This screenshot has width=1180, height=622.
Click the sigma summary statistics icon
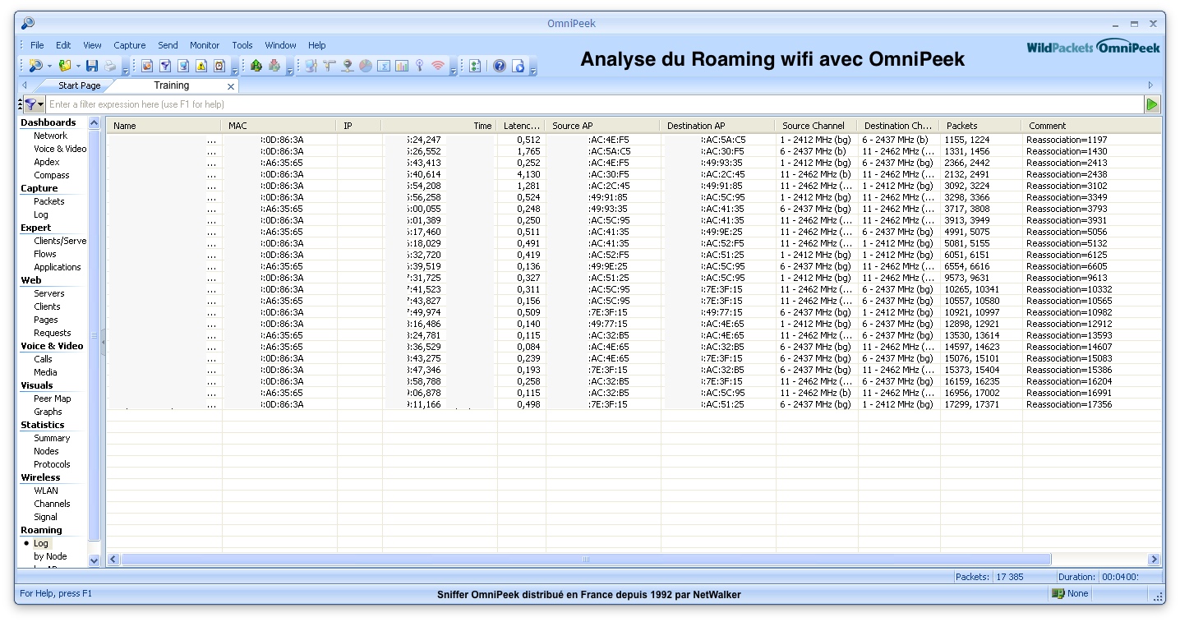click(x=384, y=66)
